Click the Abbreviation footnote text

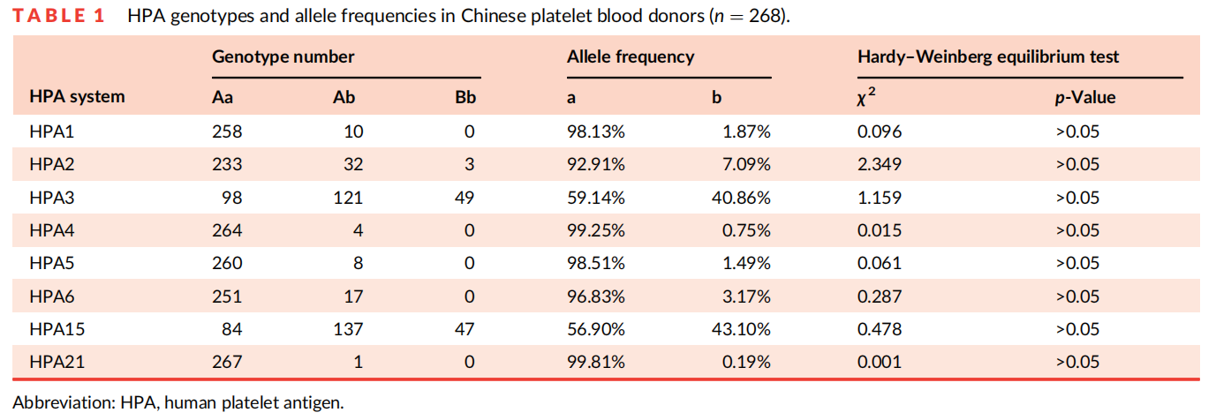tap(177, 402)
